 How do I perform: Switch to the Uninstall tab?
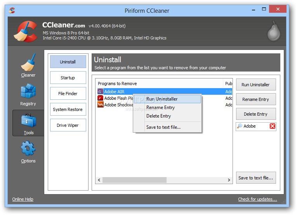[68, 61]
